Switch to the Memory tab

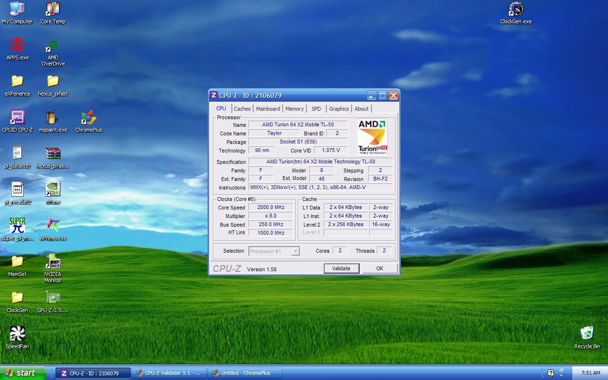point(294,109)
